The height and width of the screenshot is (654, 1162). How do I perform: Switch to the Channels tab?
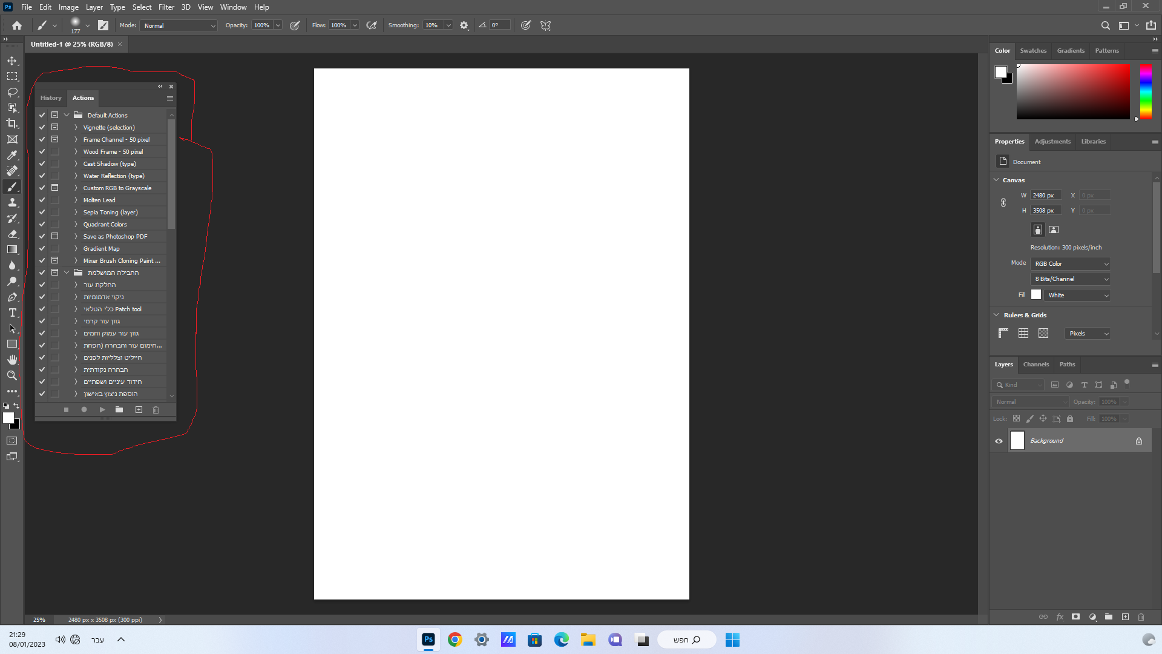(x=1036, y=365)
